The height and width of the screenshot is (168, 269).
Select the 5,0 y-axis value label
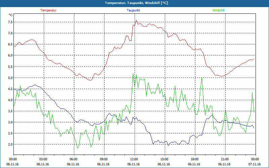click(10, 78)
